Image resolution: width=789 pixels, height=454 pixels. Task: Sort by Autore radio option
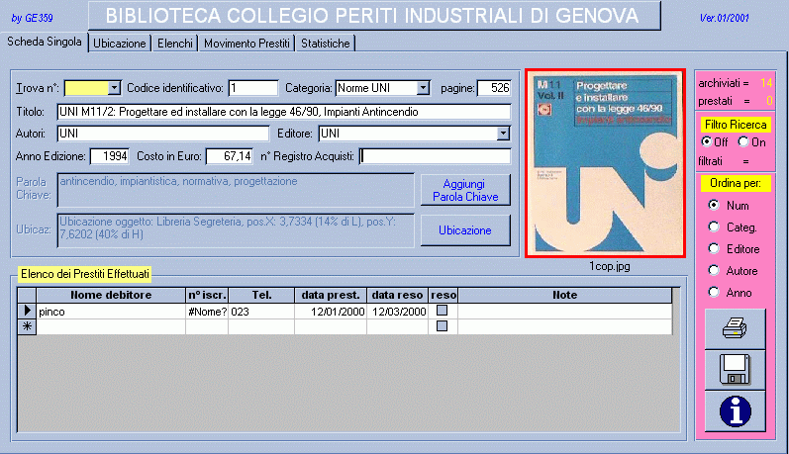pyautogui.click(x=714, y=270)
